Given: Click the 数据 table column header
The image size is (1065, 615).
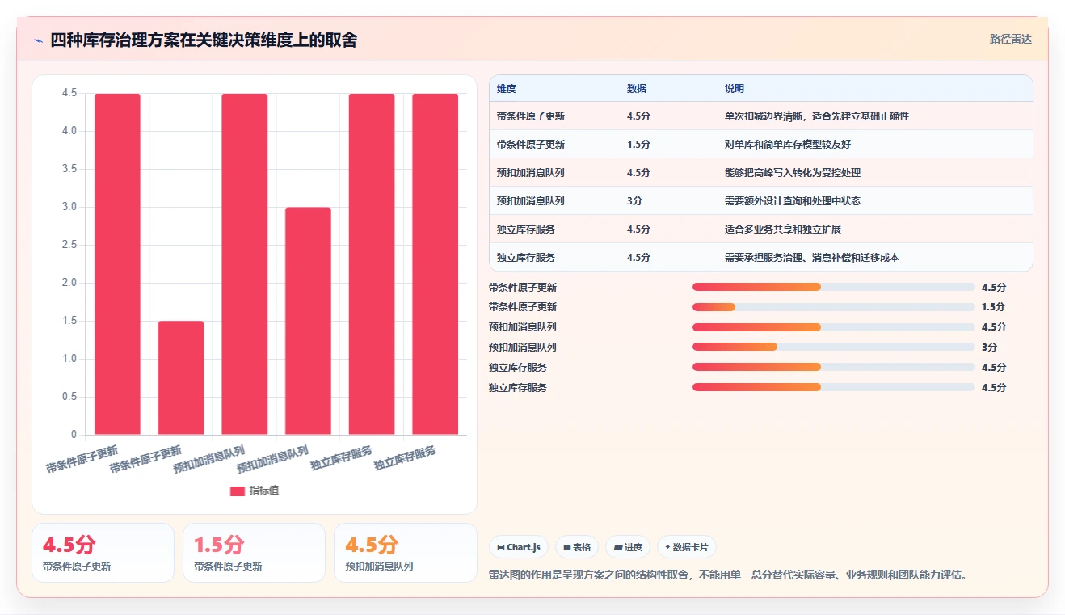Looking at the screenshot, I should (x=637, y=88).
